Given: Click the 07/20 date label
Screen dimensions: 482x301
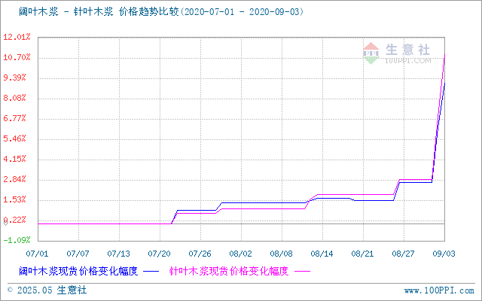Looking at the screenshot, I should pos(159,254).
